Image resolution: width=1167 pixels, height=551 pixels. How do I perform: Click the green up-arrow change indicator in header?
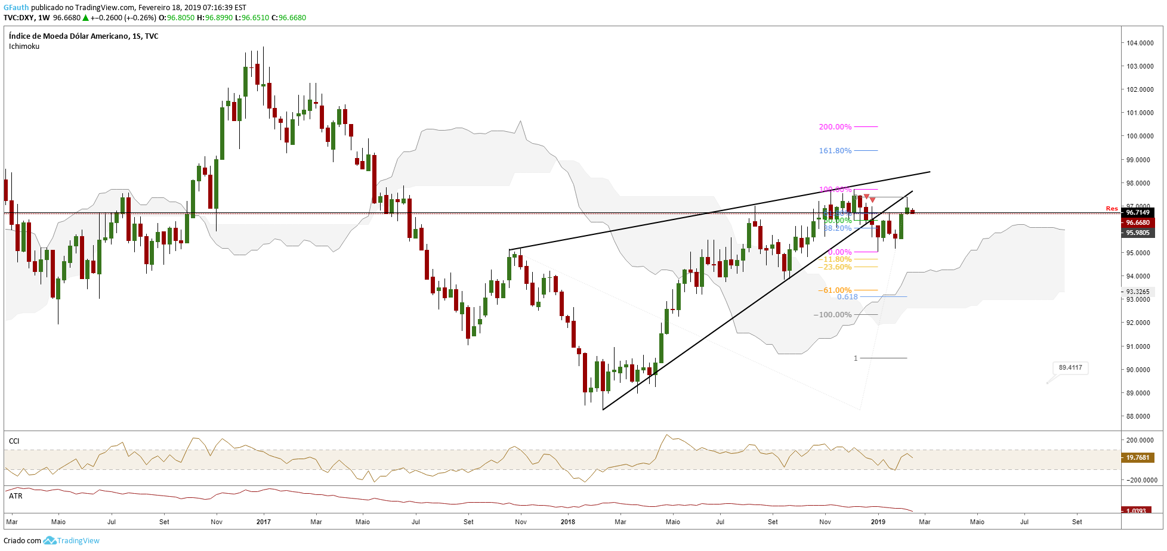pos(85,18)
